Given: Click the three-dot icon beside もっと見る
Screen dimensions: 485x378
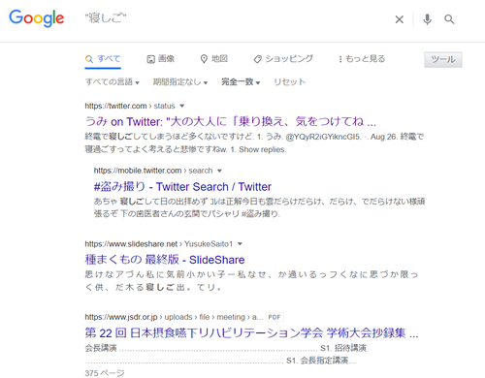Looking at the screenshot, I should (x=340, y=59).
